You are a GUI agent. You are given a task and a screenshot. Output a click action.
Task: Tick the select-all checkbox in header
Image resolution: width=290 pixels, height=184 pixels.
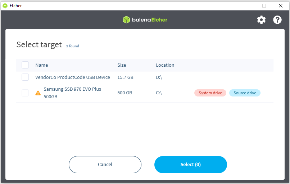tap(25, 65)
